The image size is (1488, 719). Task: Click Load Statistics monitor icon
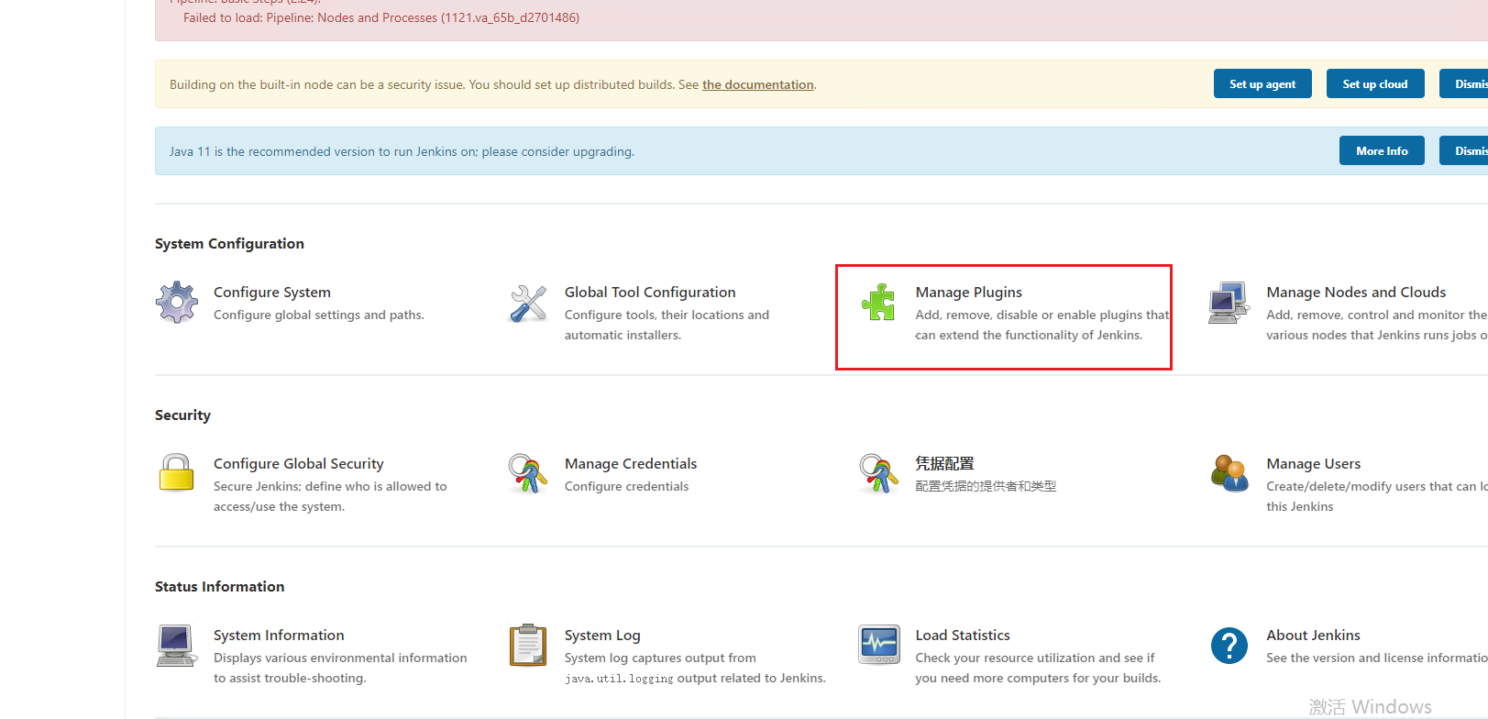click(878, 645)
